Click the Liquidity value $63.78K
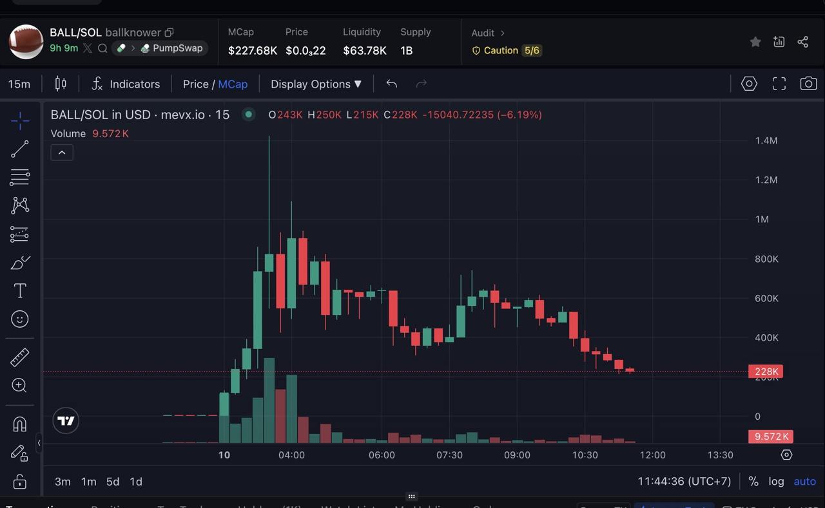 point(365,50)
